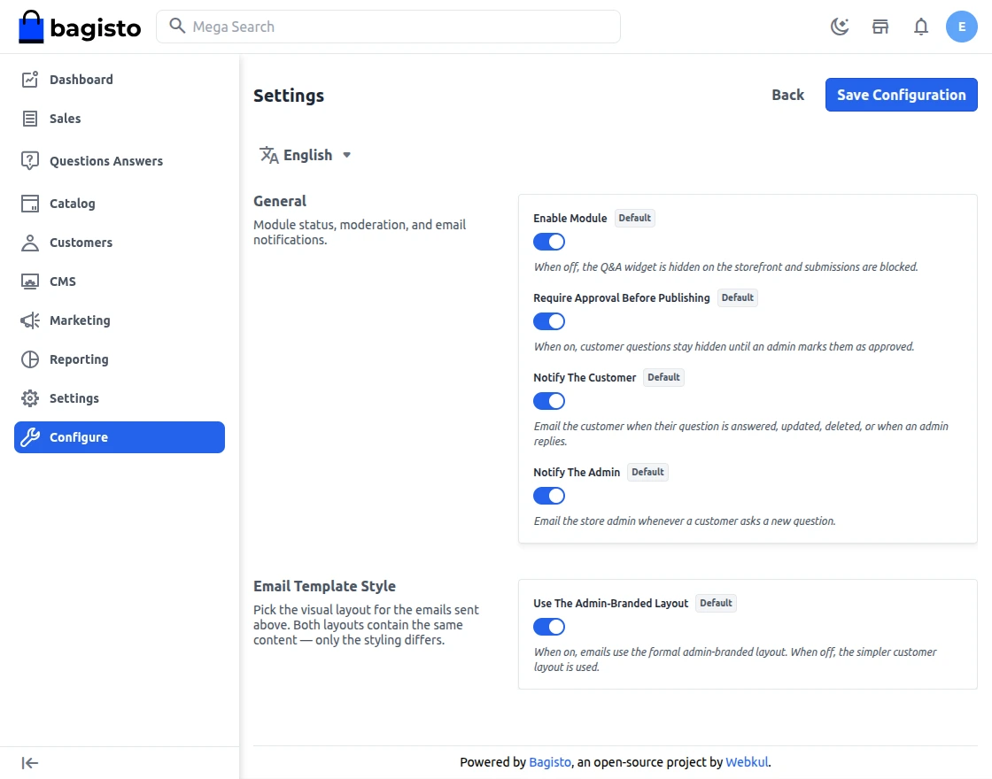The image size is (992, 779).
Task: Open the user profile avatar E
Action: [x=962, y=27]
